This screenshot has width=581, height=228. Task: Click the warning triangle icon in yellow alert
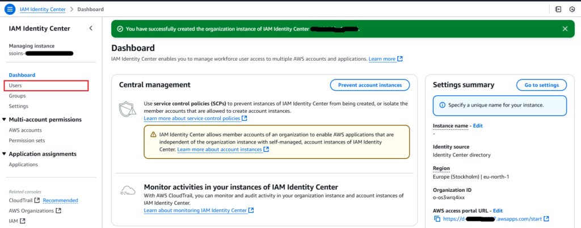click(x=153, y=135)
